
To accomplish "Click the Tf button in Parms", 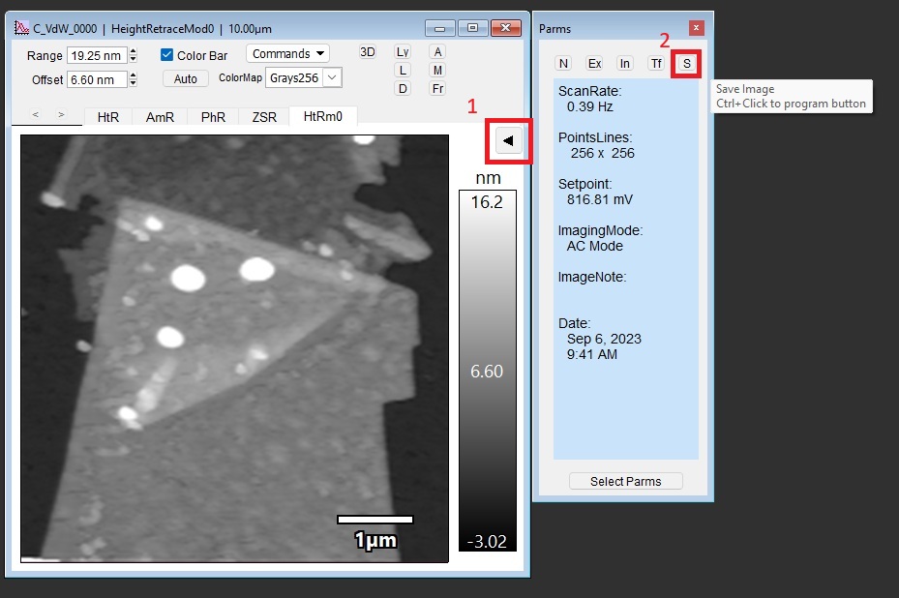I will [x=656, y=64].
